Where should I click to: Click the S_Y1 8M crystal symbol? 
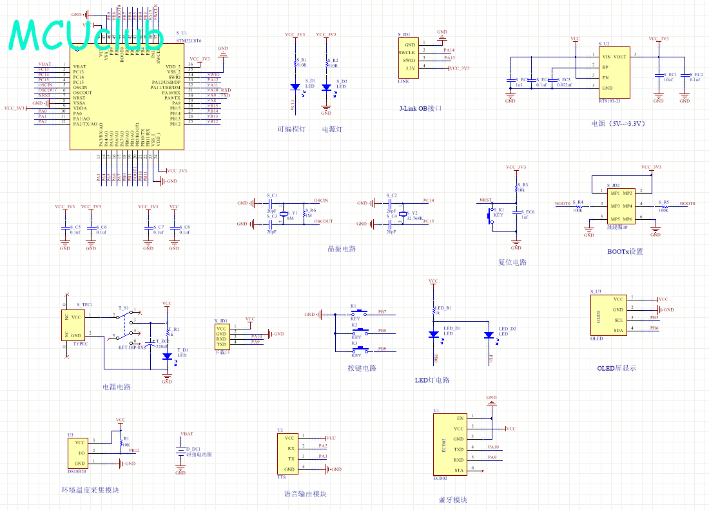pyautogui.click(x=284, y=213)
